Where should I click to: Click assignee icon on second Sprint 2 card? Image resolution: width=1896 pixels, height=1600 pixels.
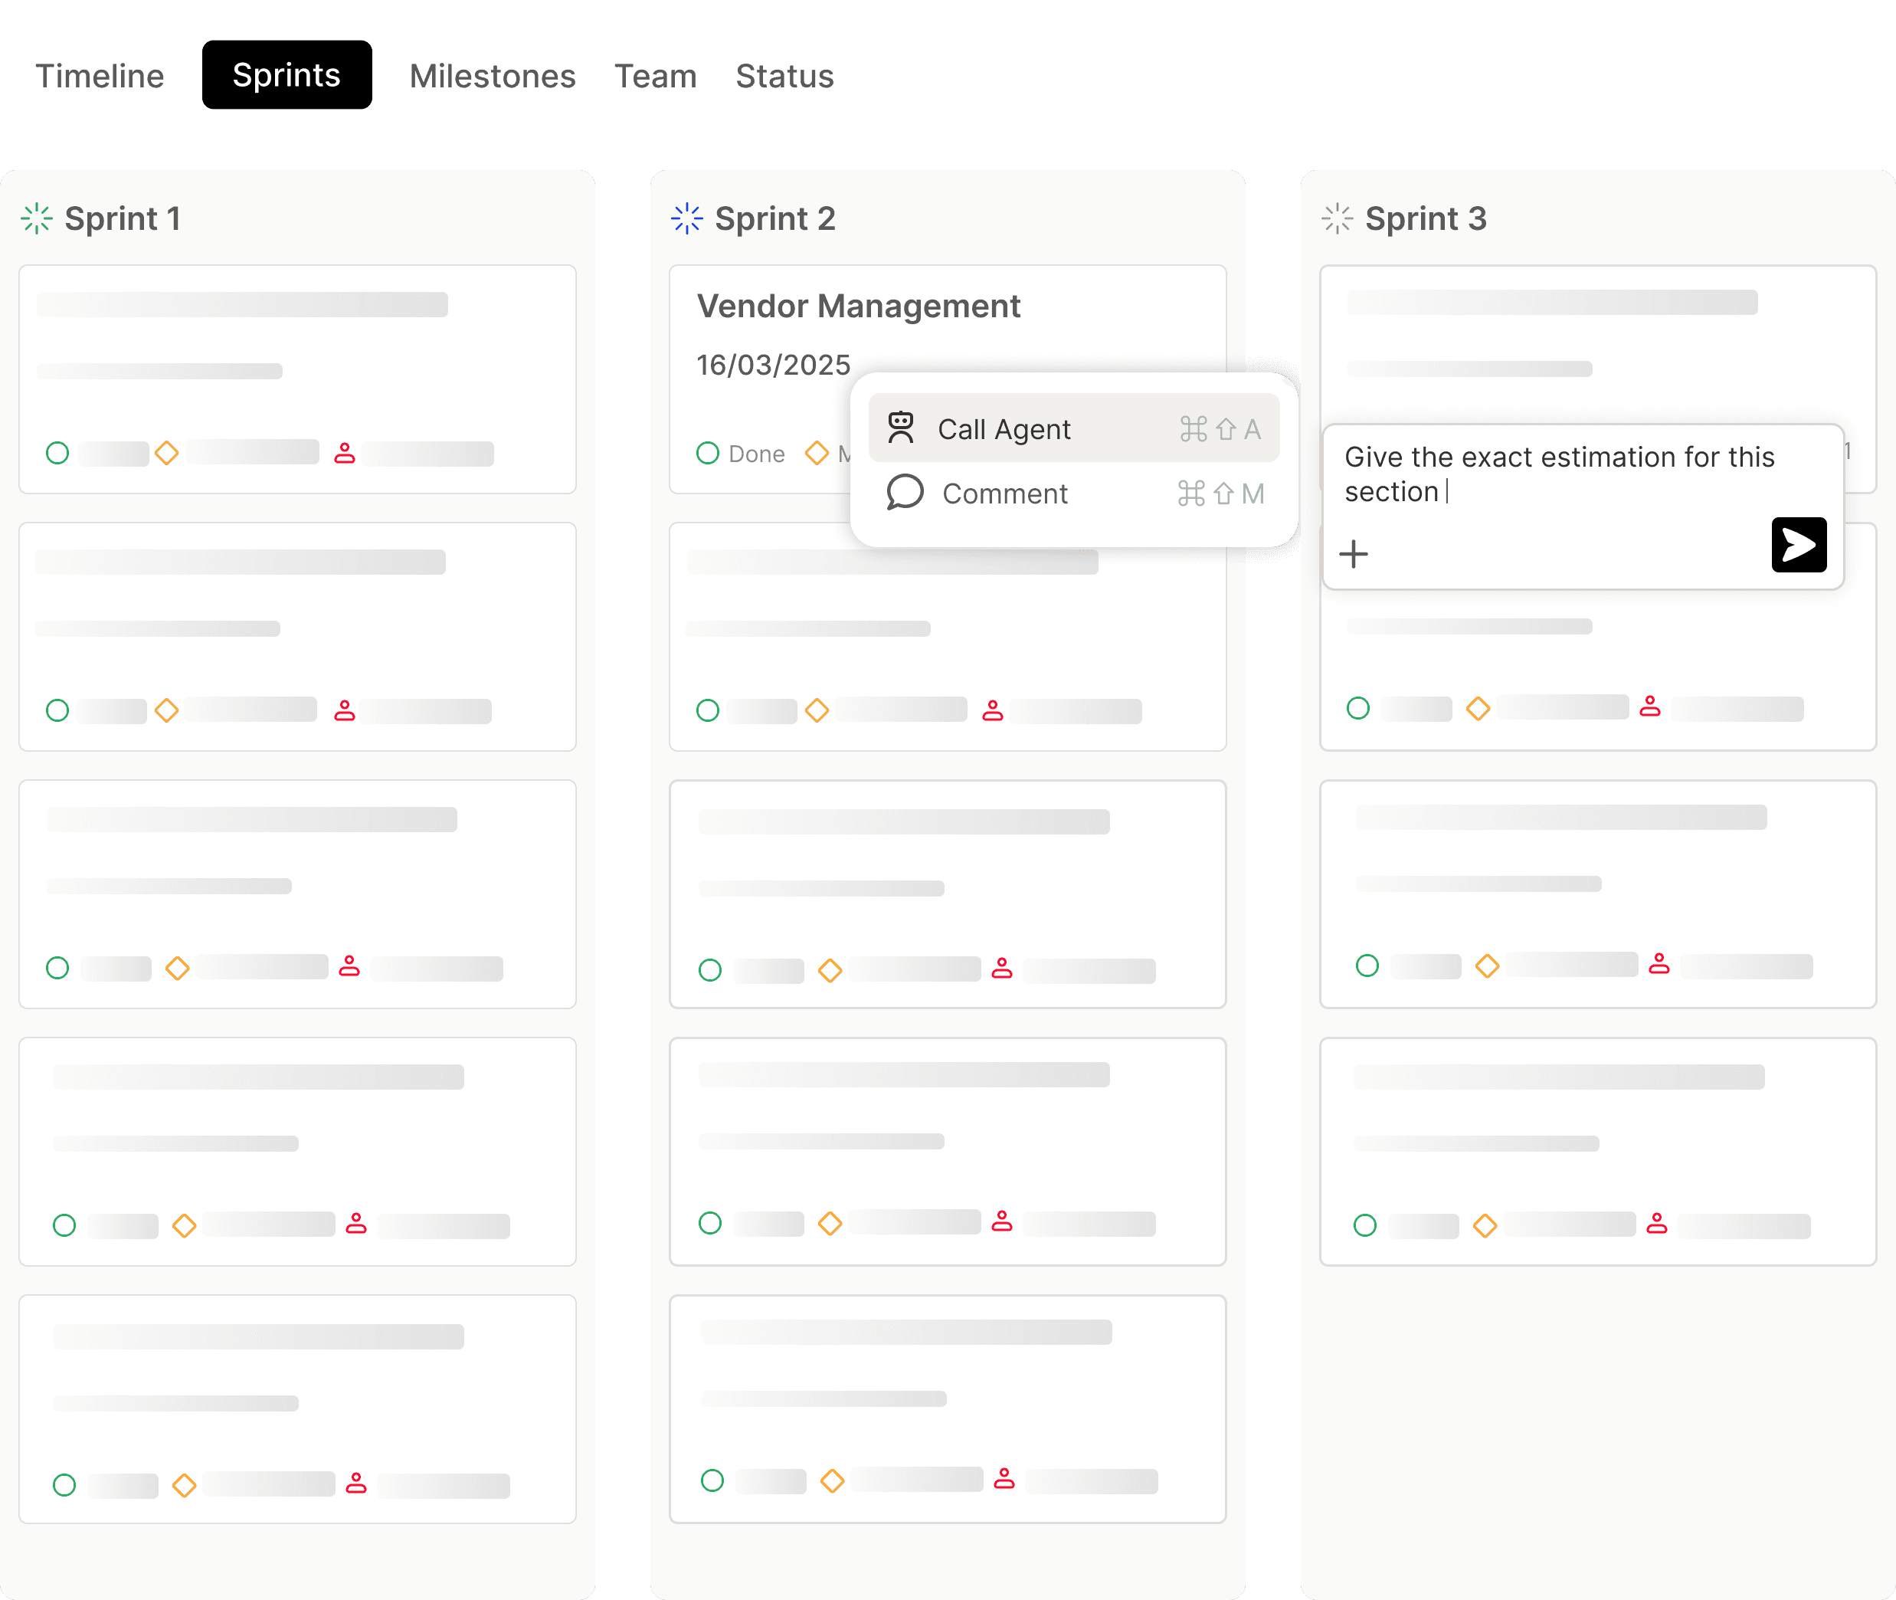click(993, 710)
